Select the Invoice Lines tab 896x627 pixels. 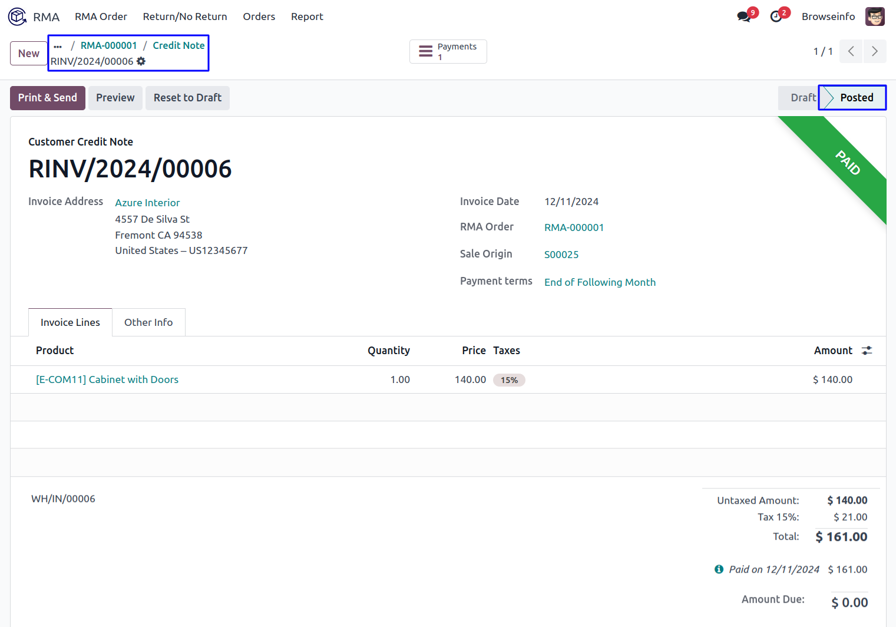[x=70, y=322]
